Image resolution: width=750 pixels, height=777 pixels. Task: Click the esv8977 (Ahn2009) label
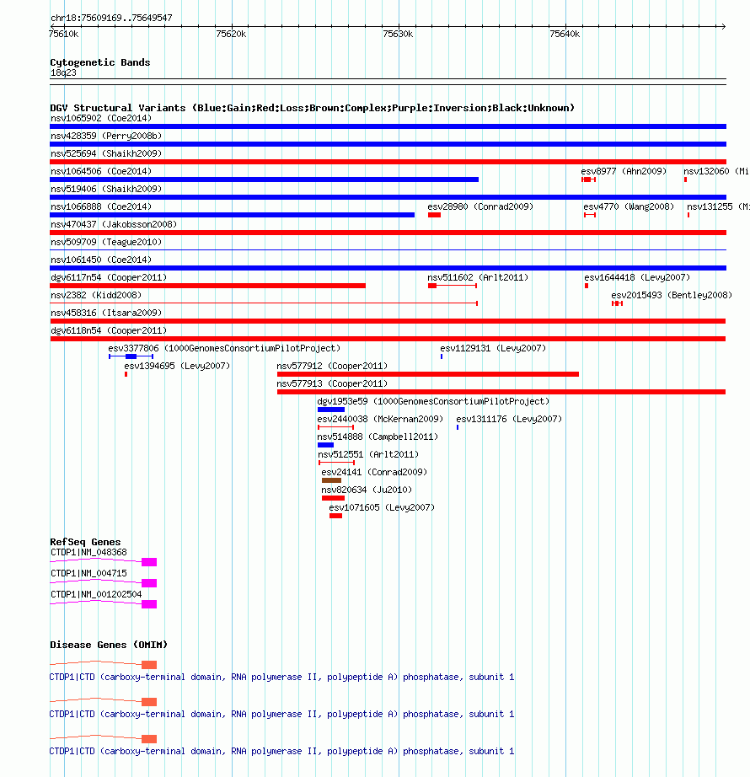(x=624, y=171)
